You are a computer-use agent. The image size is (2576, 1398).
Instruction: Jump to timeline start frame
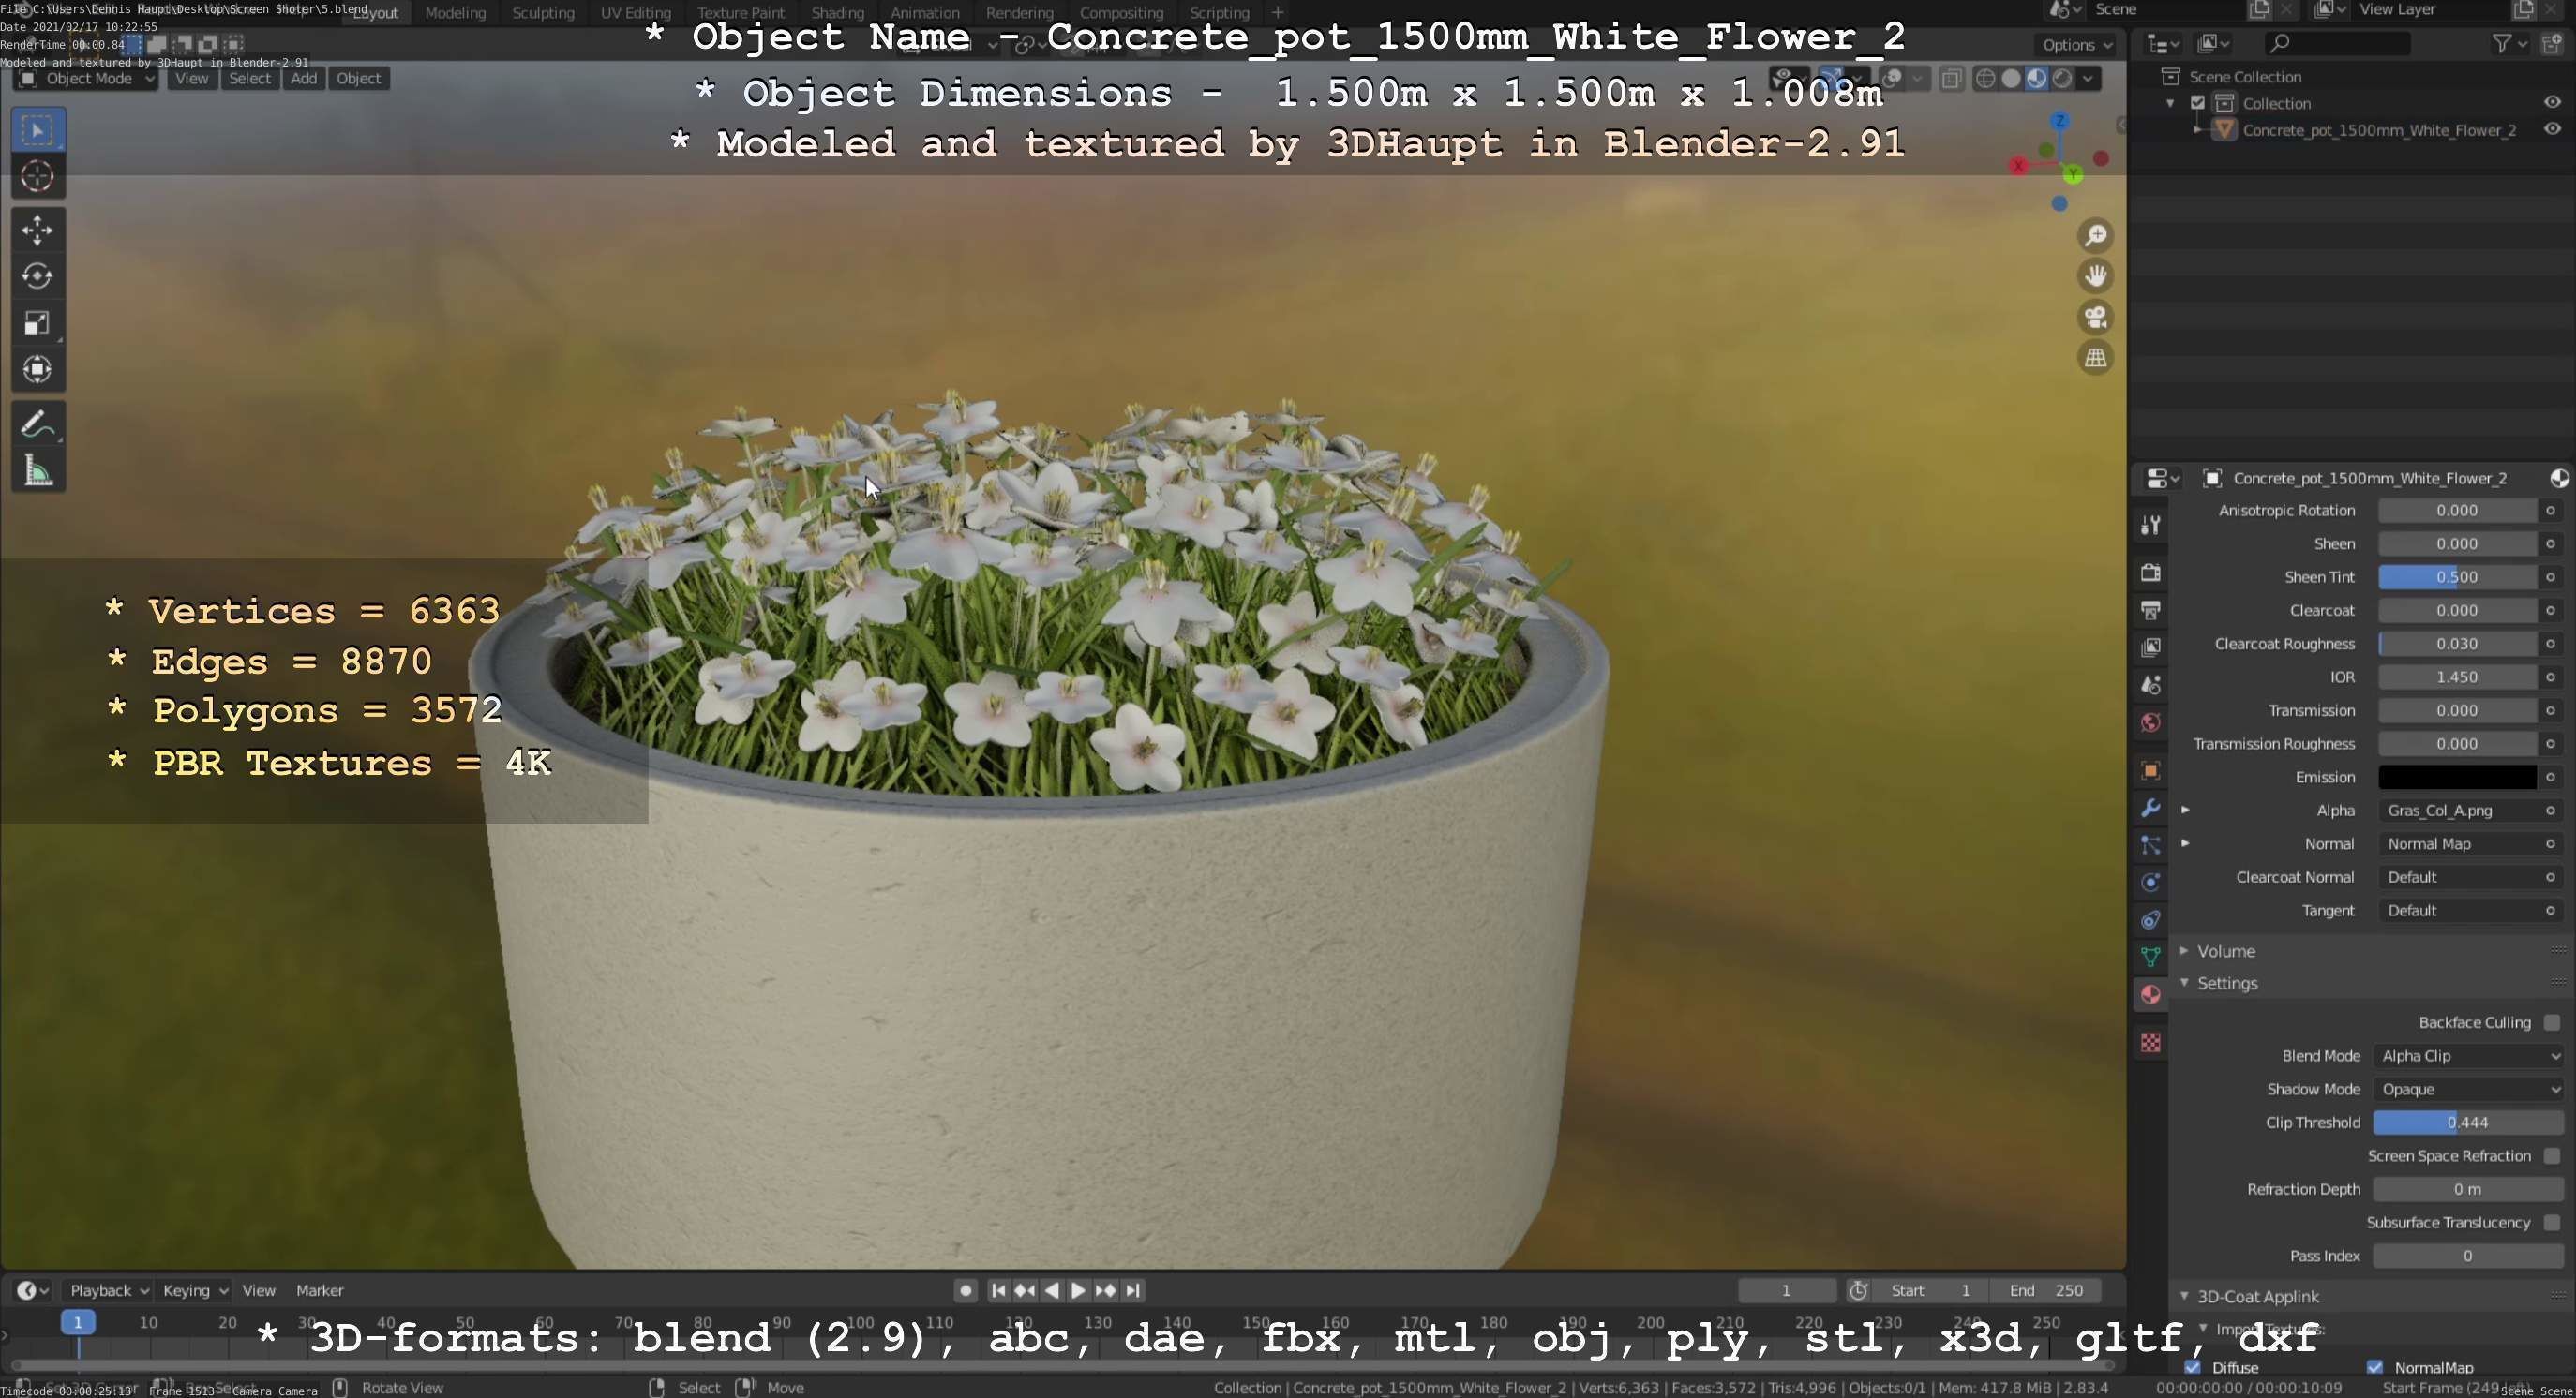pyautogui.click(x=998, y=1291)
